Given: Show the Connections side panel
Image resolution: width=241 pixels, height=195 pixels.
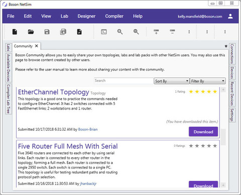Looking at the screenshot, I should (x=232, y=54).
